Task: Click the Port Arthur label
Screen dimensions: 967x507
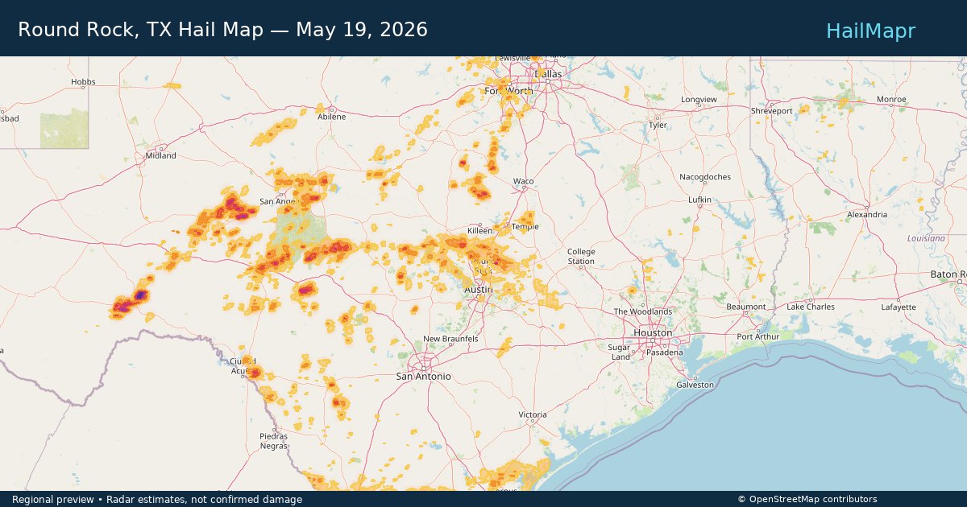Action: click(758, 336)
